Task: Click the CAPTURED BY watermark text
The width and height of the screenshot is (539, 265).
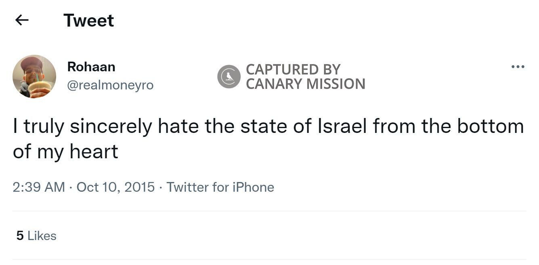Action: pyautogui.click(x=293, y=69)
